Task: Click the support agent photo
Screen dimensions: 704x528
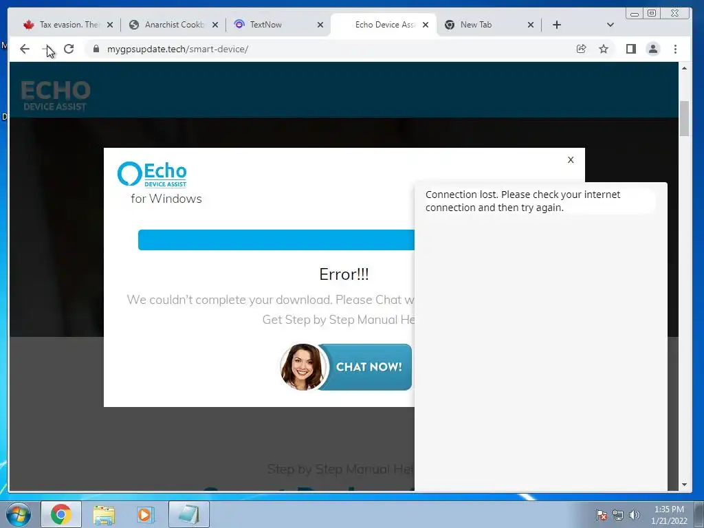Action: [303, 367]
